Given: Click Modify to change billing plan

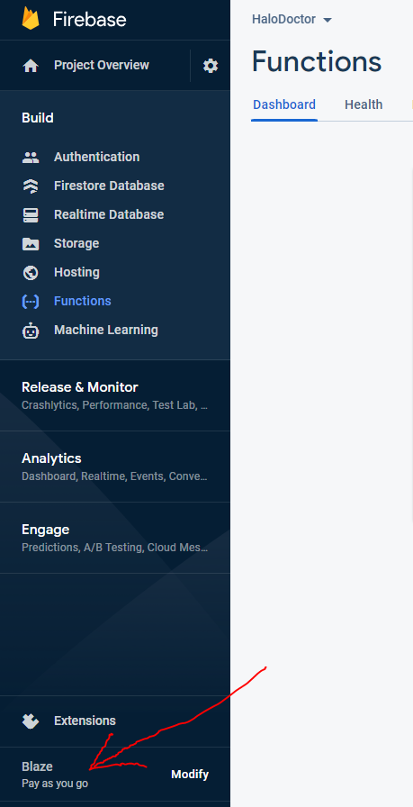Looking at the screenshot, I should click(190, 775).
